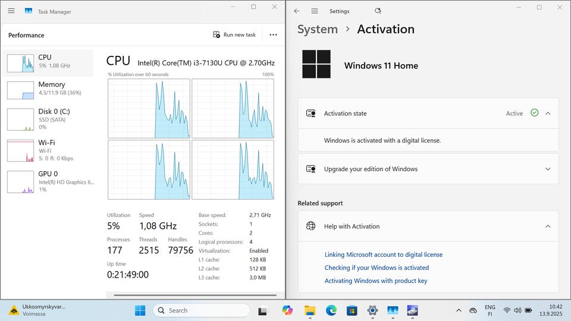This screenshot has height=321, width=571.
Task: Click the Memory mini graph thumbnail
Action: (x=20, y=90)
